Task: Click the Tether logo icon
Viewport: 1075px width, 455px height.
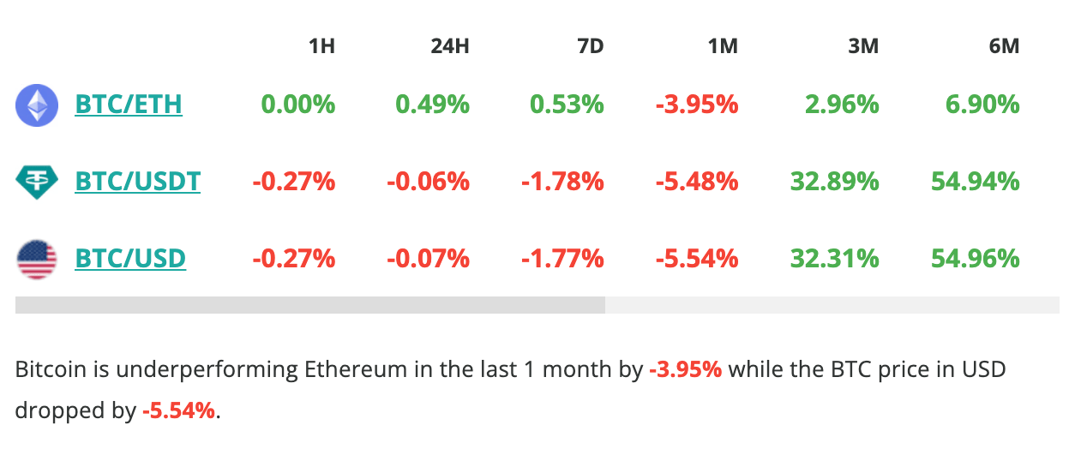Action: pyautogui.click(x=37, y=182)
